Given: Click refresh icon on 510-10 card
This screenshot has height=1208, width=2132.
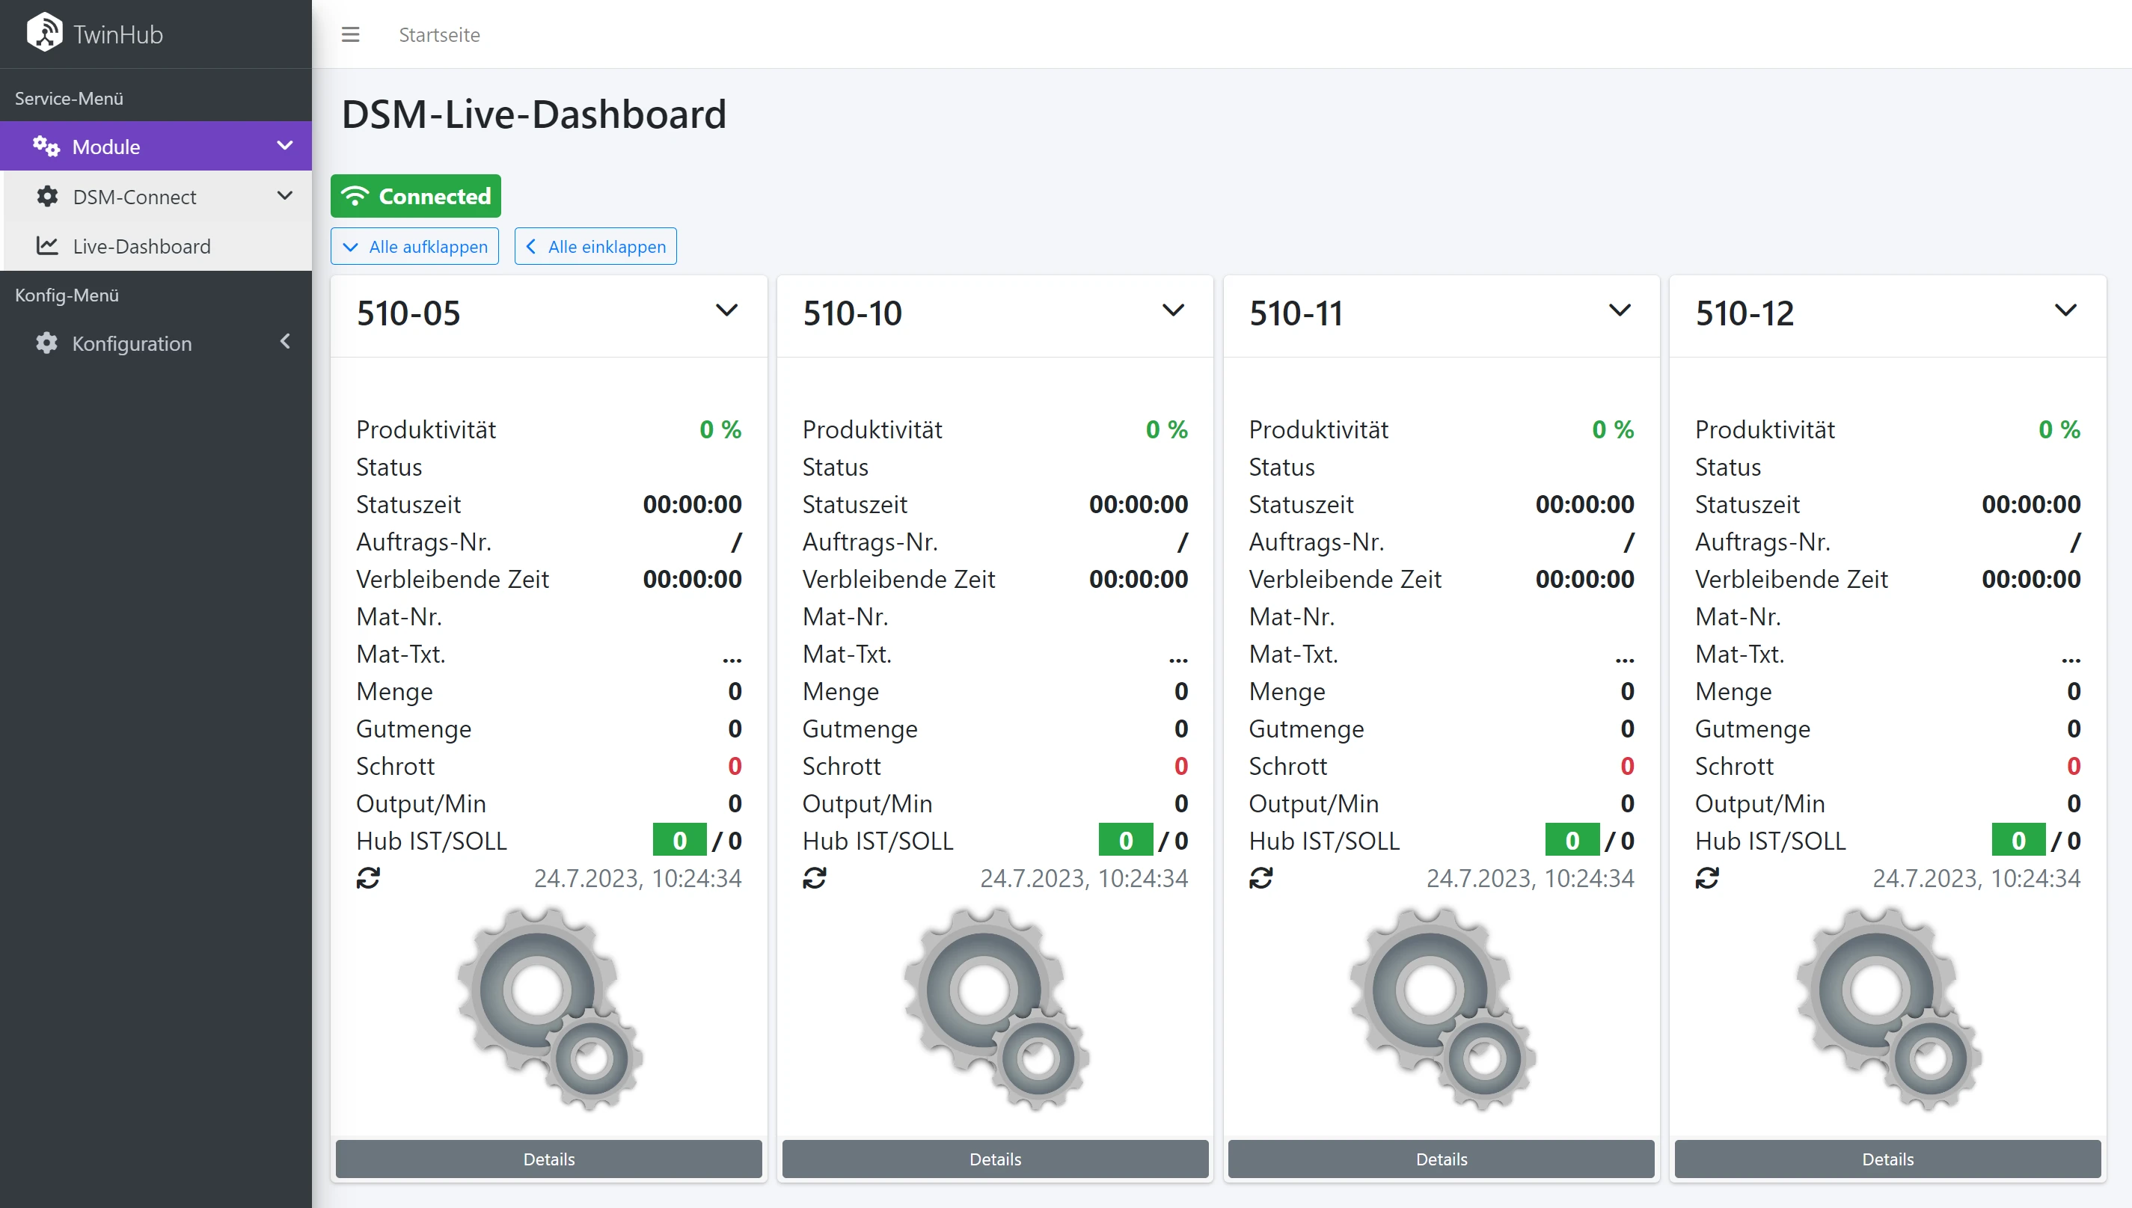Looking at the screenshot, I should click(815, 878).
